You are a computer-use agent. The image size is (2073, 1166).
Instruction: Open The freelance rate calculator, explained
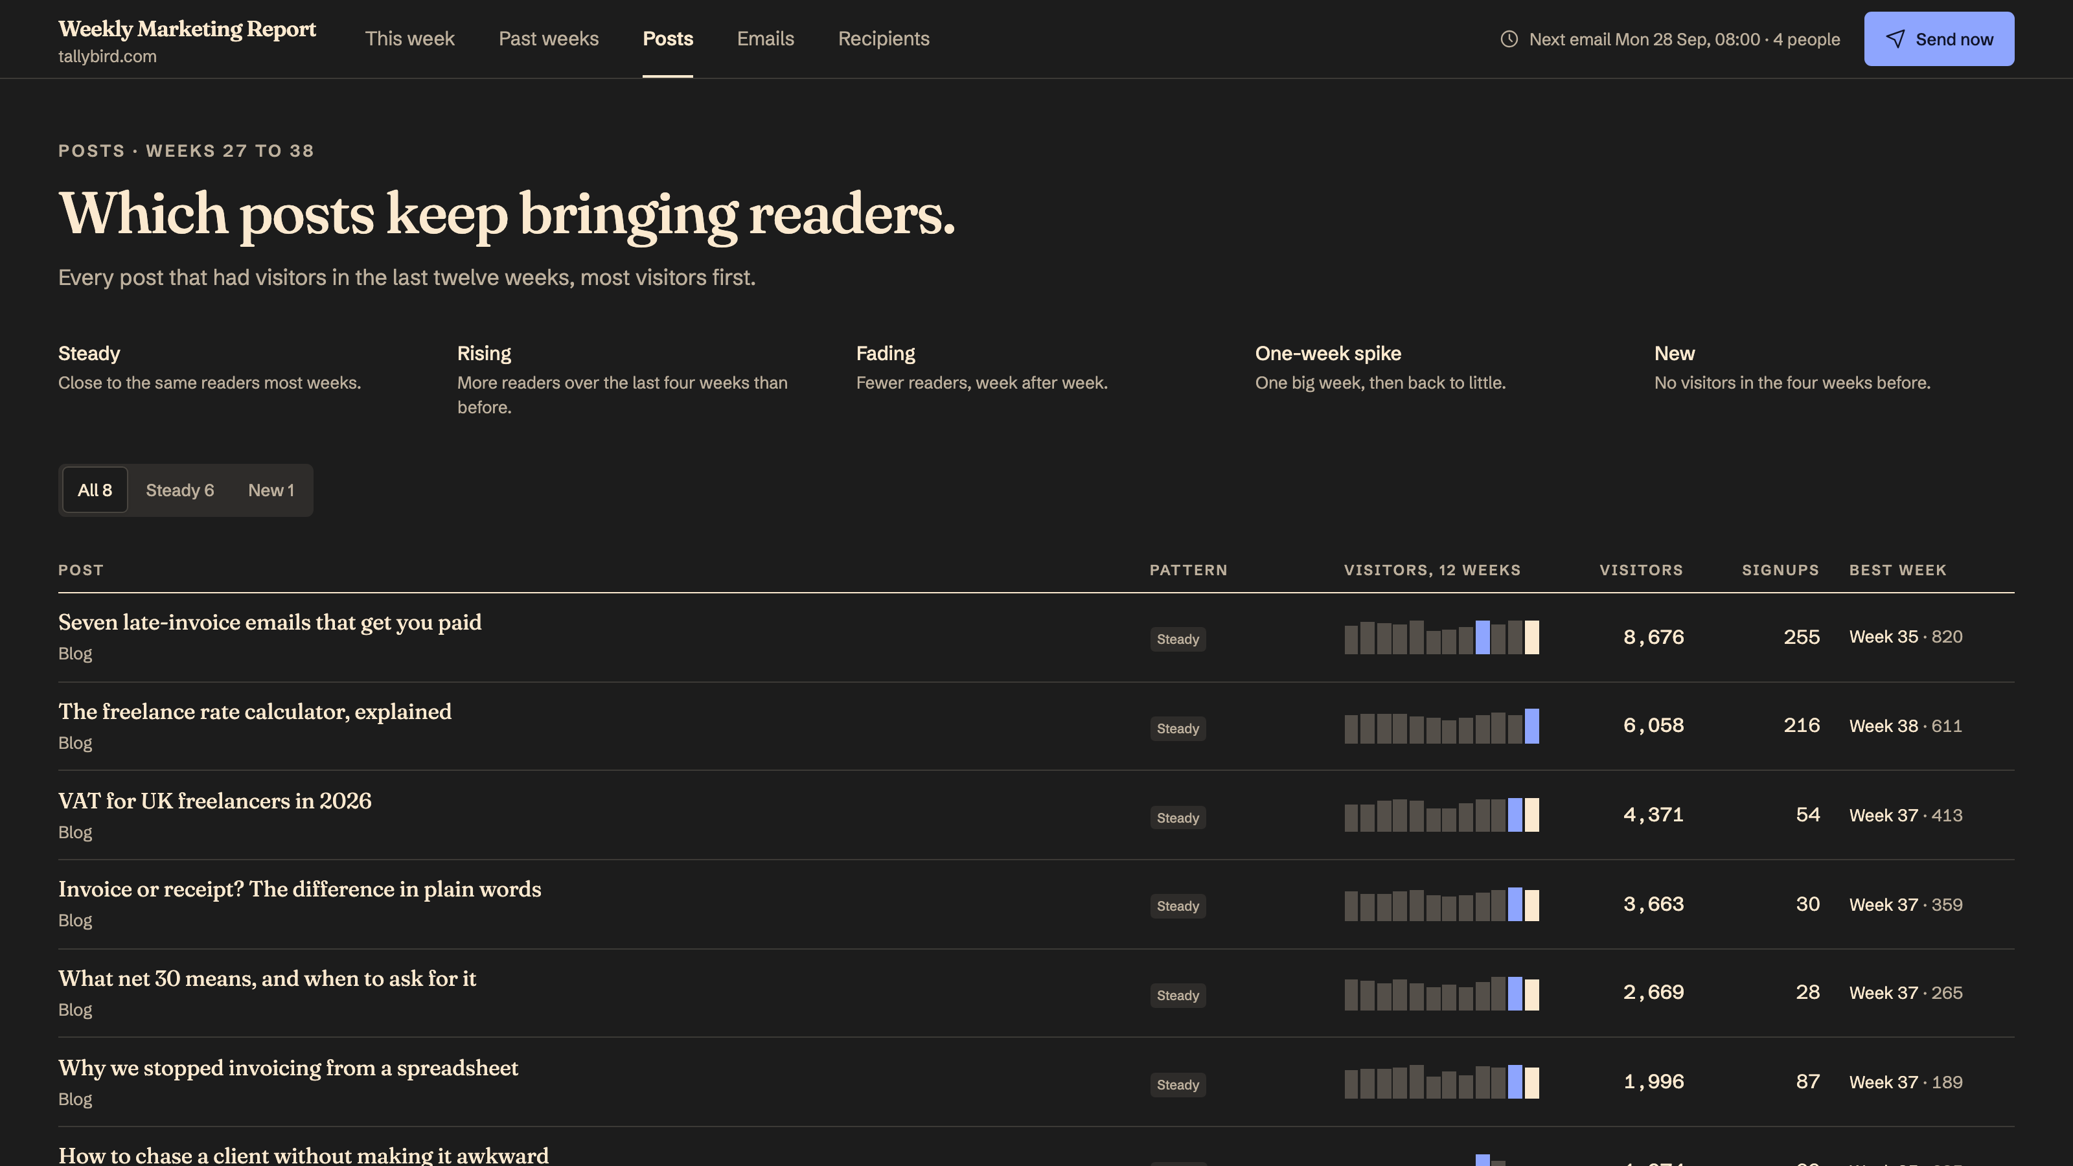click(255, 712)
